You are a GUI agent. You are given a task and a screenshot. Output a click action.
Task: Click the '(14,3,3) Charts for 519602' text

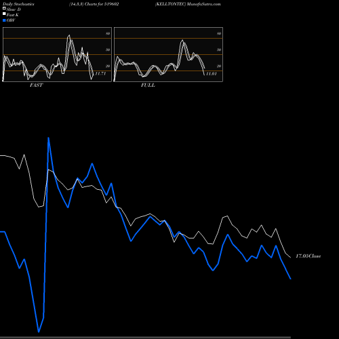[x=94, y=4]
